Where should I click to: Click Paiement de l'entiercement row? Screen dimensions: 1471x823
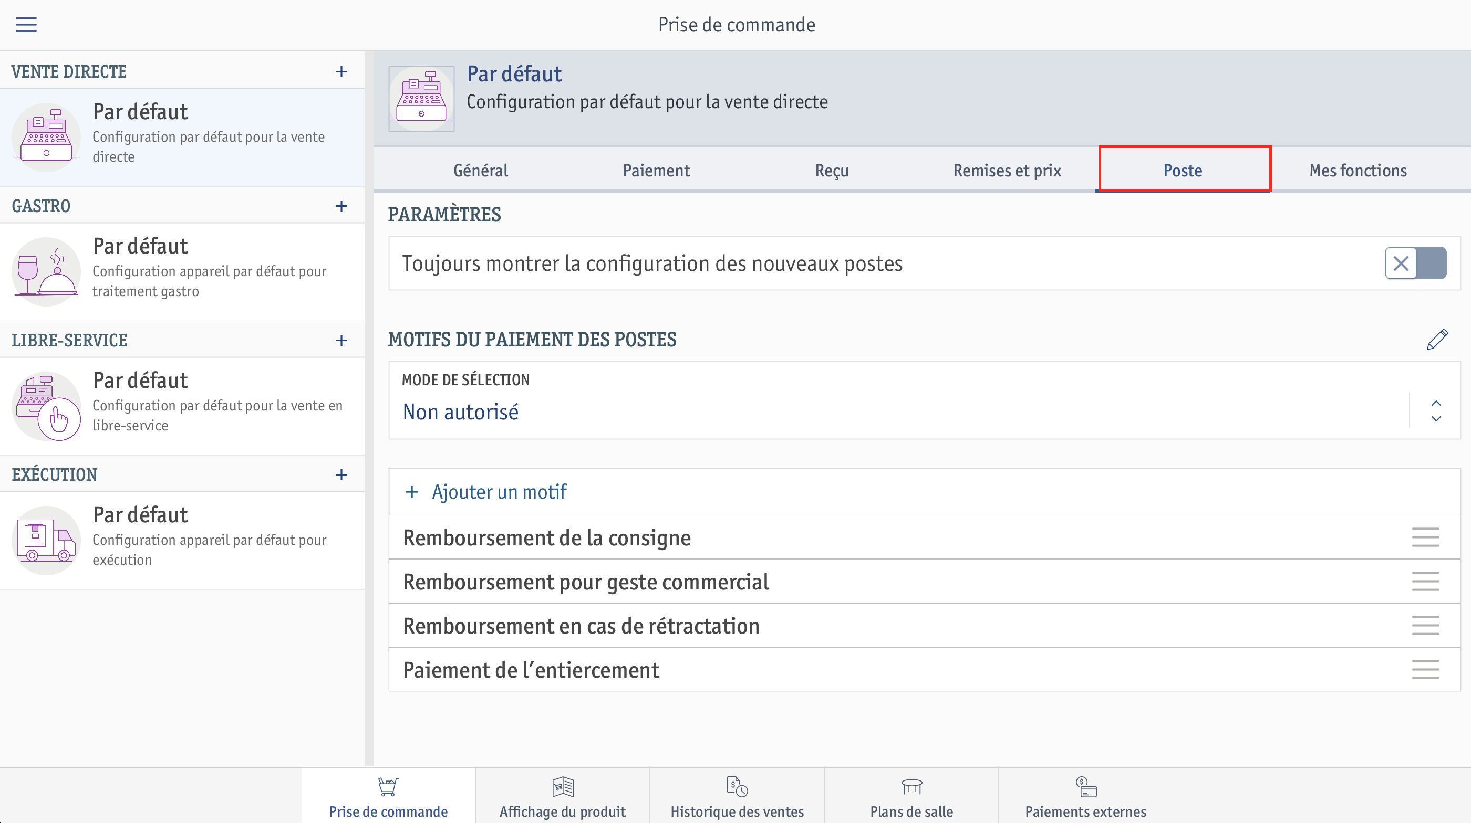tap(924, 669)
